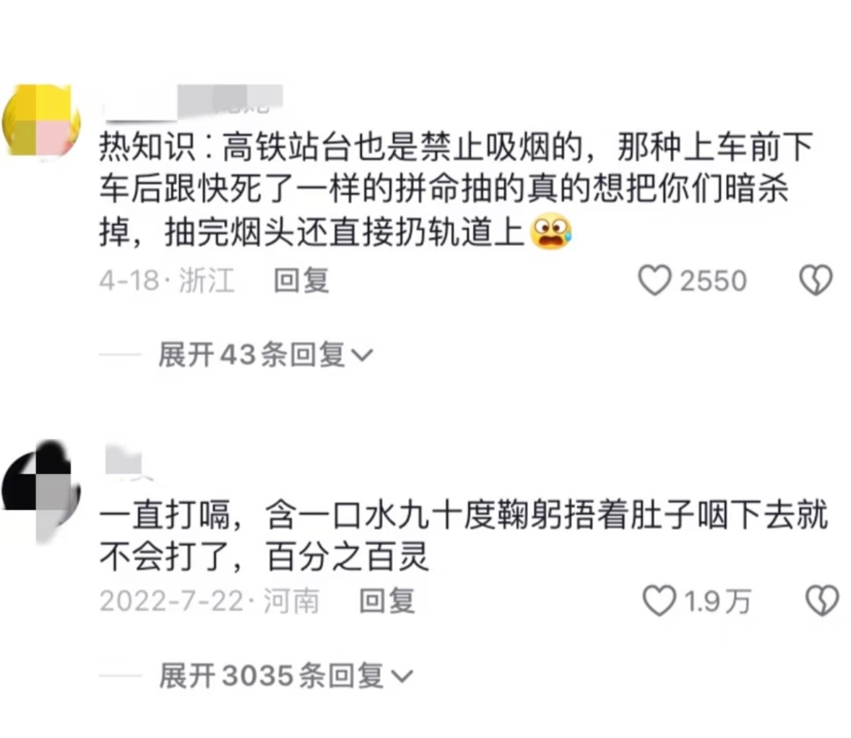Open the first commenter's blurred username
Viewport: 851px width, 738px height.
coord(194,101)
